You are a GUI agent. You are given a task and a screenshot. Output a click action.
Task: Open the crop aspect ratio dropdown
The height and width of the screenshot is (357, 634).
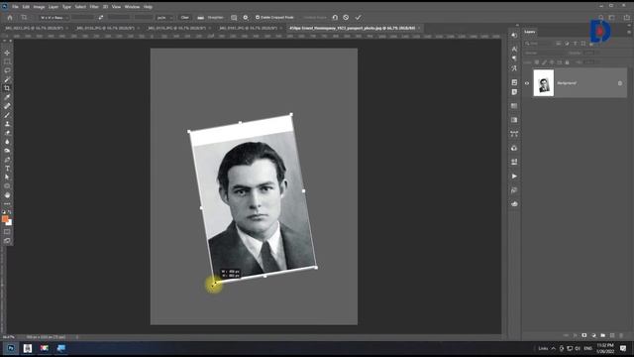(x=53, y=18)
